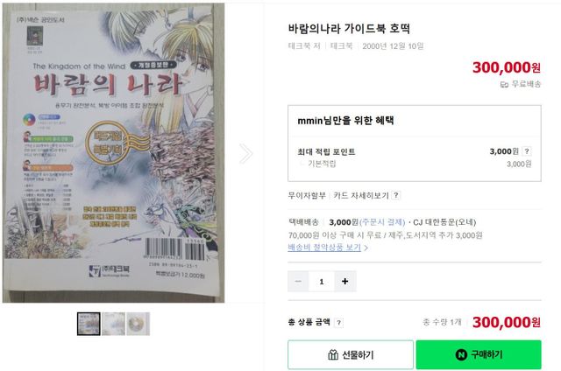The height and width of the screenshot is (371, 561).
Task: Click the green 구매하기 buy button
Action: [479, 354]
